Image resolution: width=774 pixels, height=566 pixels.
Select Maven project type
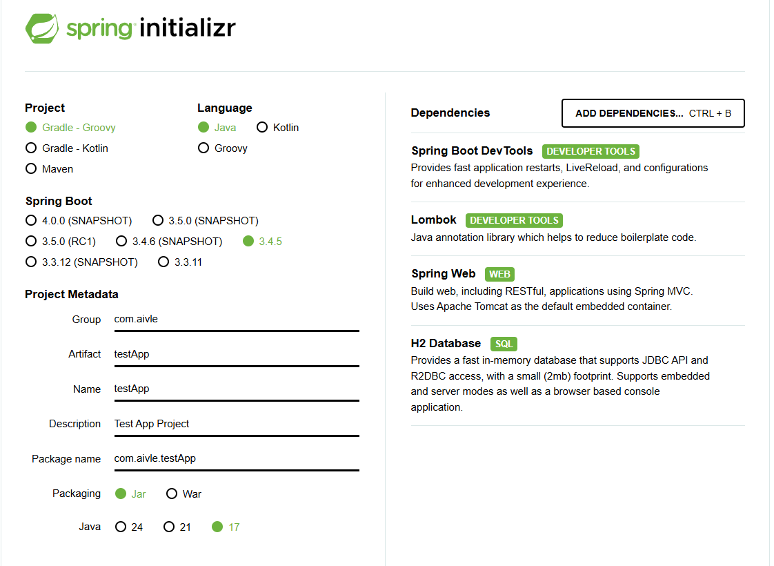tap(50, 169)
